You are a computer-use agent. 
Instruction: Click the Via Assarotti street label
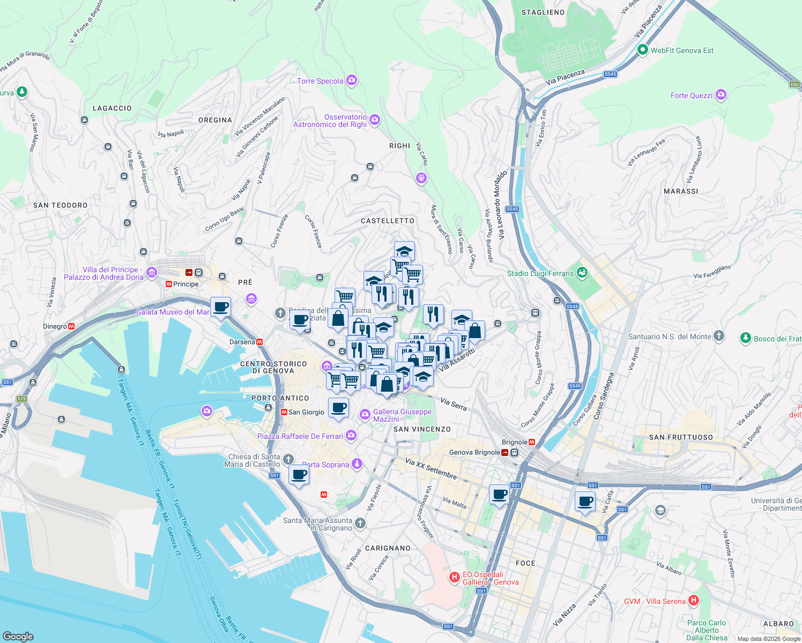click(x=457, y=360)
